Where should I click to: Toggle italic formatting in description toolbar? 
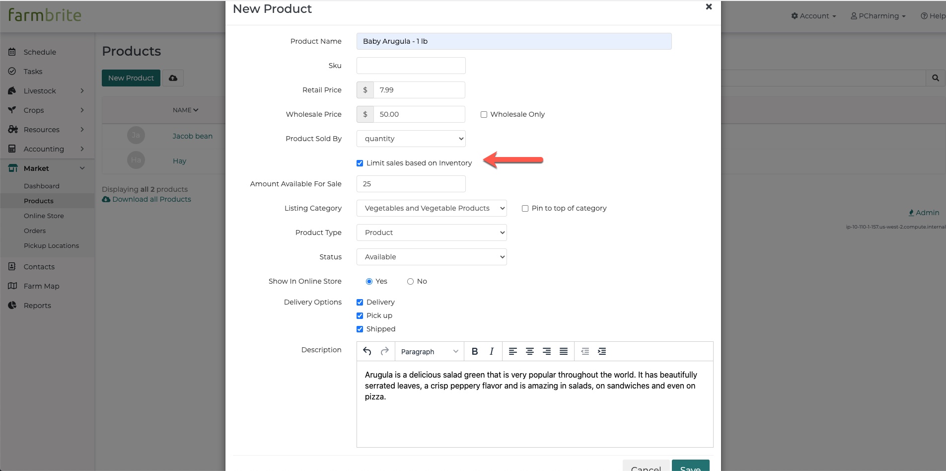(492, 351)
